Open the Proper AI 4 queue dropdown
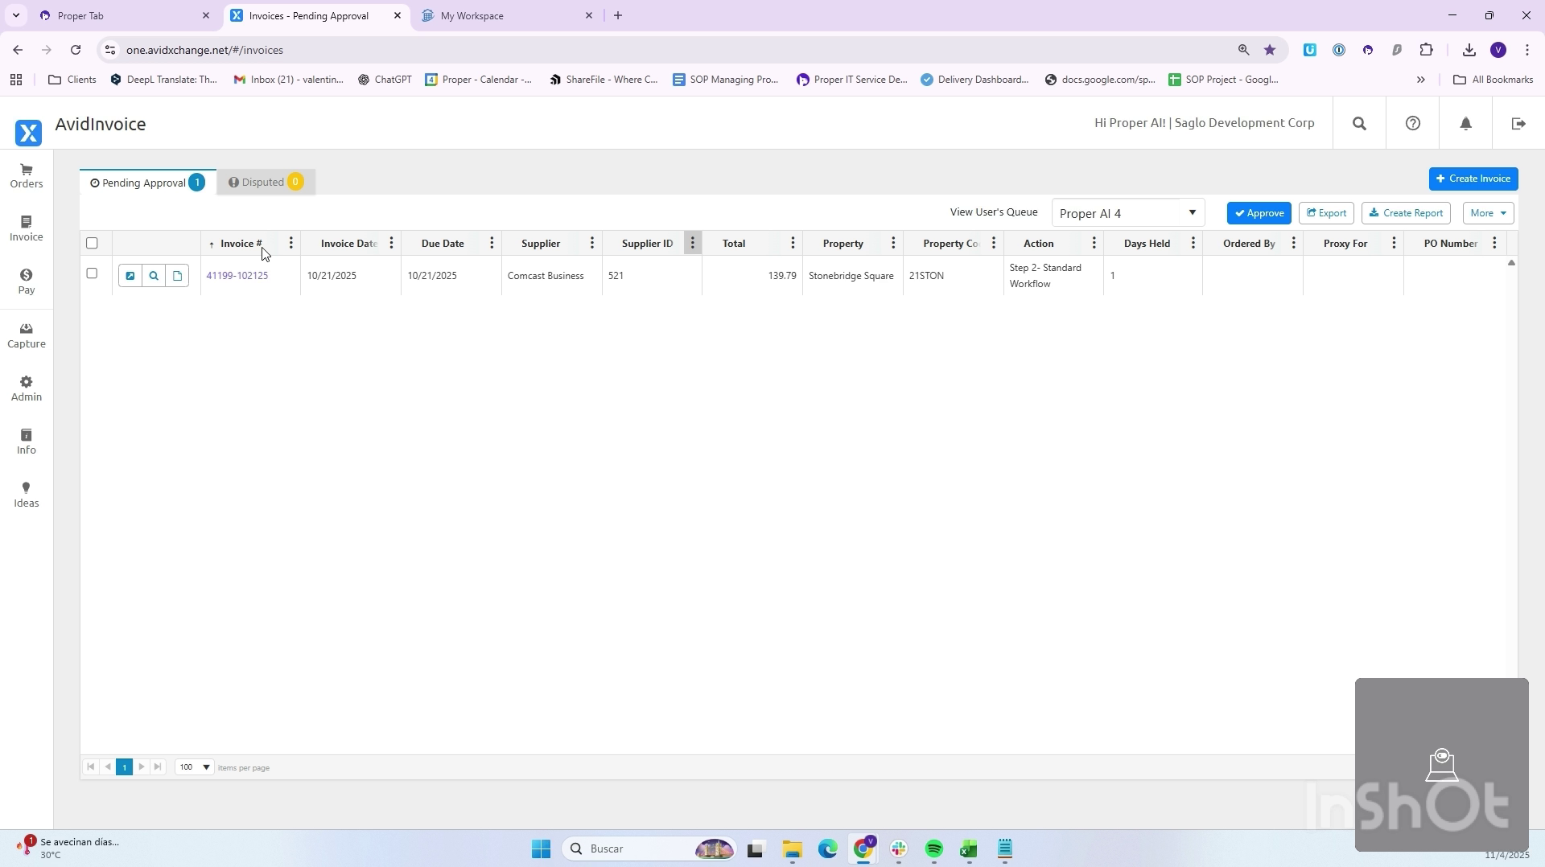Screen dimensions: 1545x867 (x=1127, y=213)
